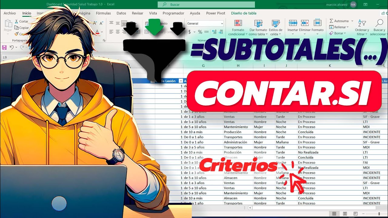Open the Power Pivot tab

(216, 13)
